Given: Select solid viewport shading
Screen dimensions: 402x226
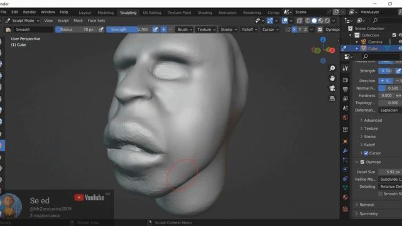Looking at the screenshot, I should tap(314, 21).
